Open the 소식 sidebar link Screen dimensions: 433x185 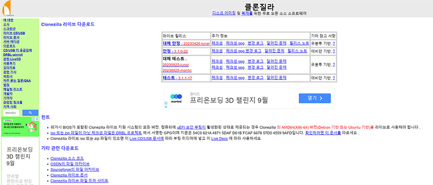coord(6,24)
